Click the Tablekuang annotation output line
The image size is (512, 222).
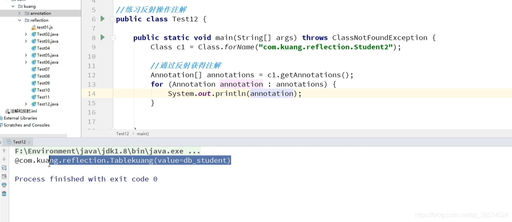[x=123, y=160]
